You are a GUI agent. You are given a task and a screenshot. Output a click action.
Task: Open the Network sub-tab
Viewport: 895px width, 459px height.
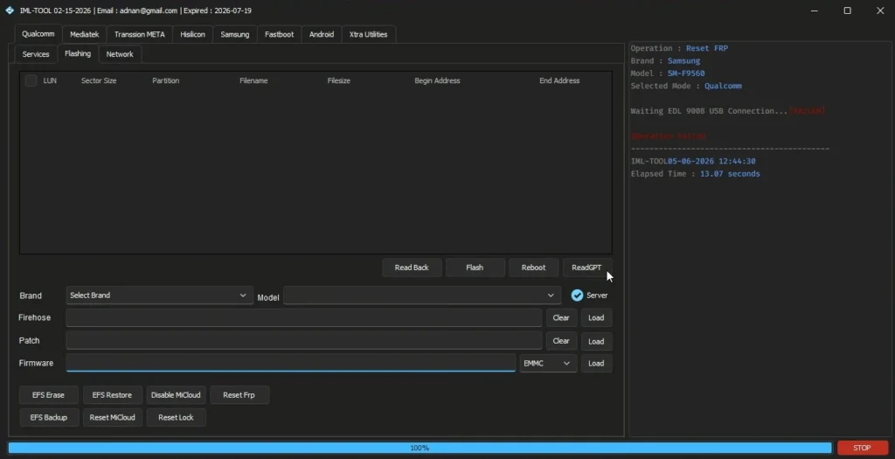point(120,53)
